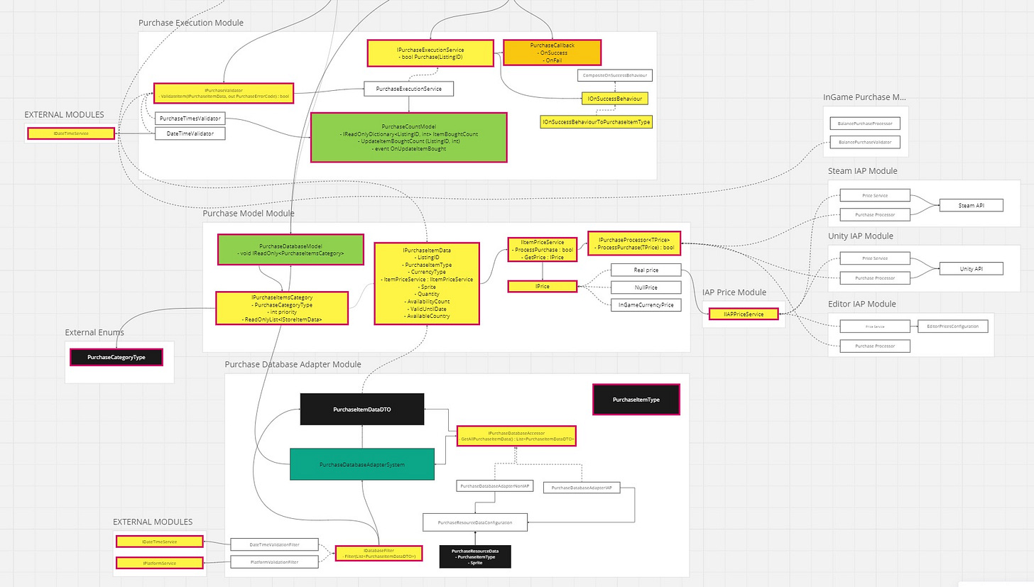Image resolution: width=1034 pixels, height=587 pixels.
Task: Select Price Service in Editor IAP Module
Action: (x=874, y=327)
